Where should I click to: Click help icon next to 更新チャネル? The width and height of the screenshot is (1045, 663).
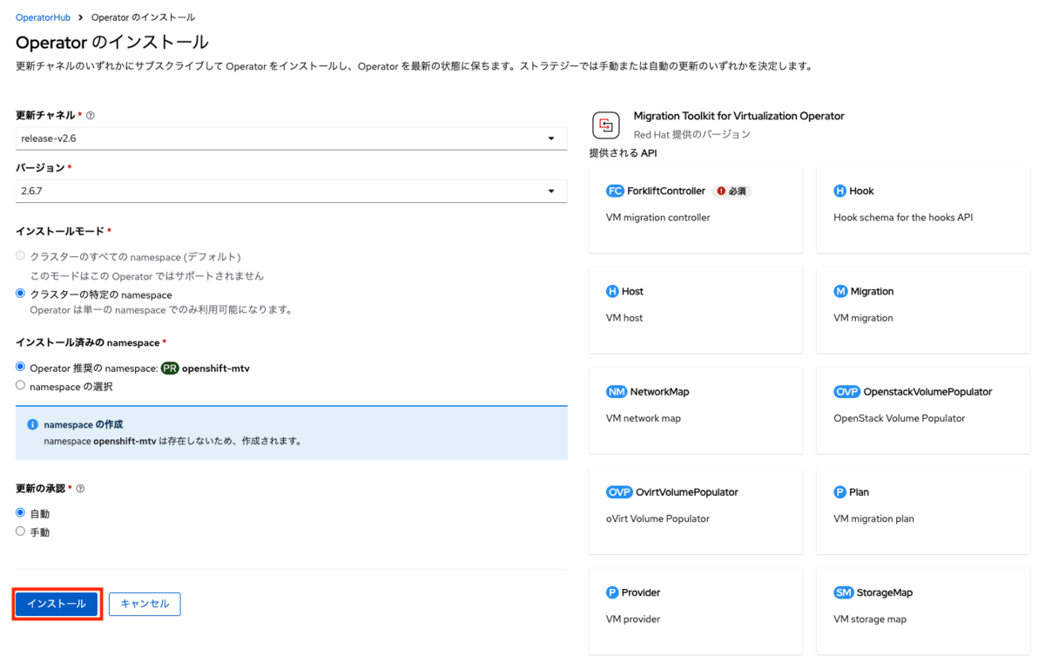(x=91, y=115)
